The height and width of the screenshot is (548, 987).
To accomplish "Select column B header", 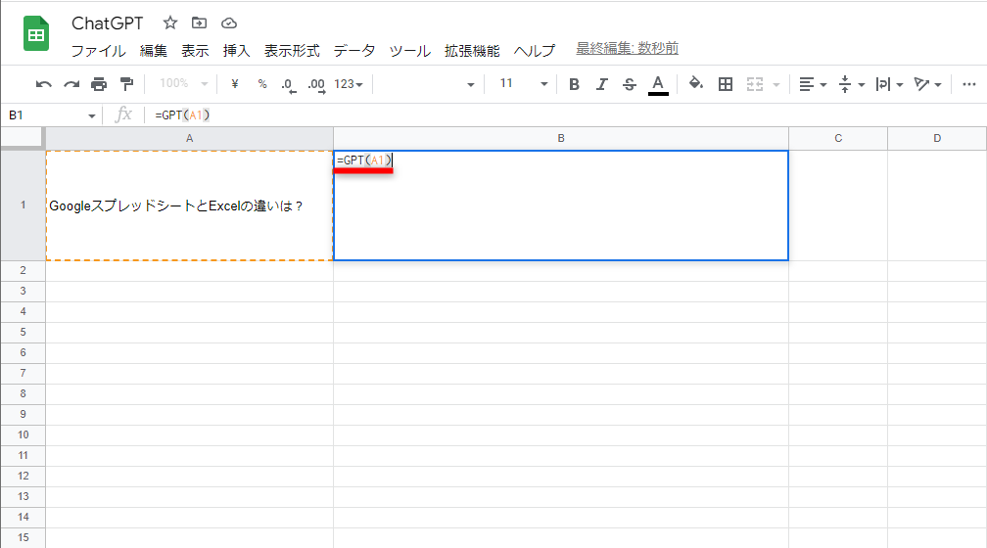I will pyautogui.click(x=561, y=138).
